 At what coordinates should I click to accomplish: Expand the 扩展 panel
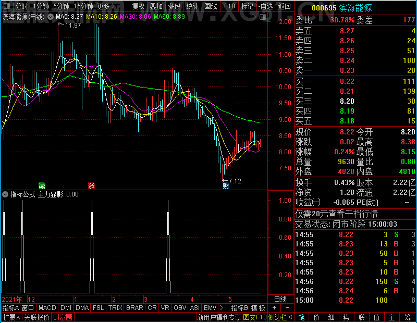(x=11, y=317)
